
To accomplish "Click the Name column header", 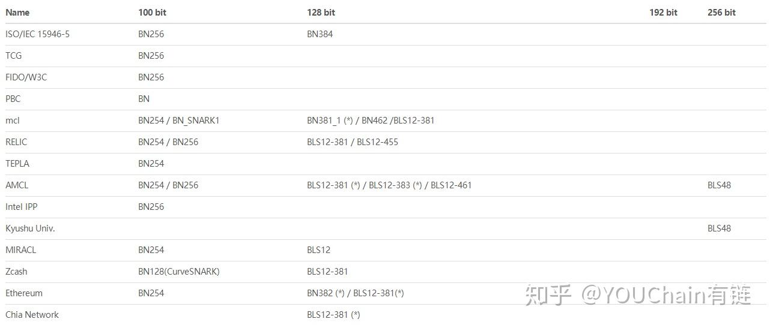I will click(17, 13).
